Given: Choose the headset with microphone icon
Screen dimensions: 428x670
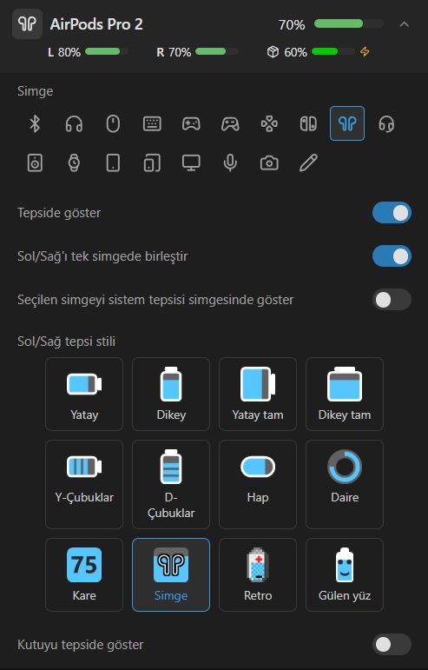Looking at the screenshot, I should tap(386, 124).
